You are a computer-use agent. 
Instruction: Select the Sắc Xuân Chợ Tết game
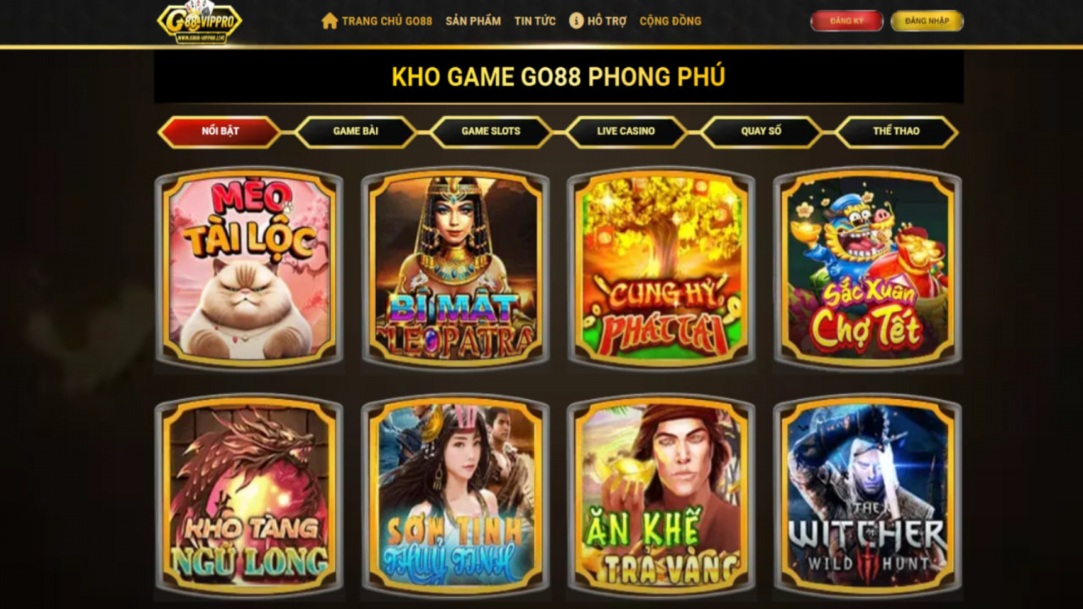point(868,269)
